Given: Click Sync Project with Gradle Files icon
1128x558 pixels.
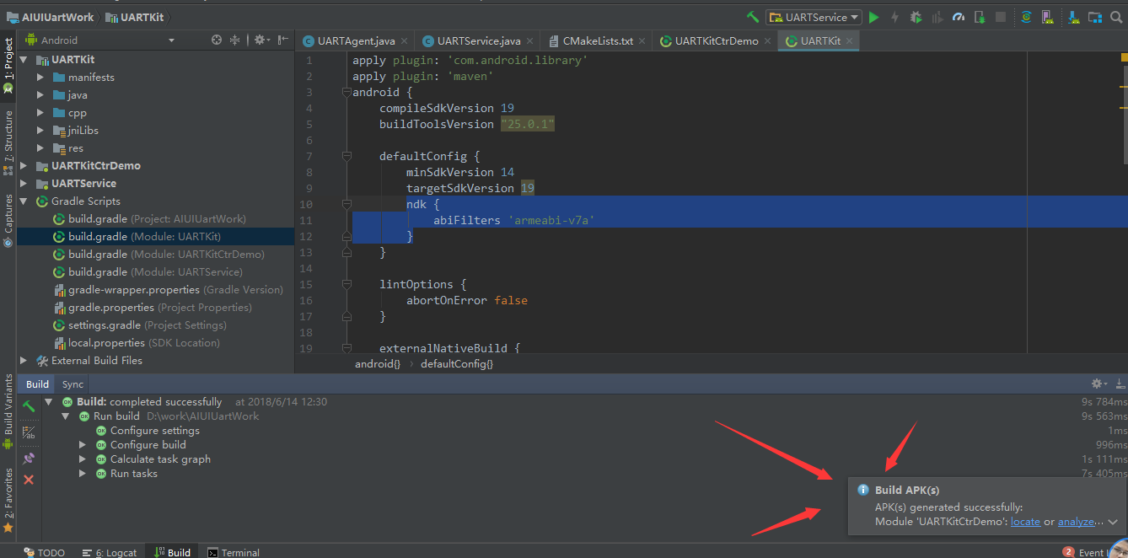Looking at the screenshot, I should click(x=1026, y=17).
